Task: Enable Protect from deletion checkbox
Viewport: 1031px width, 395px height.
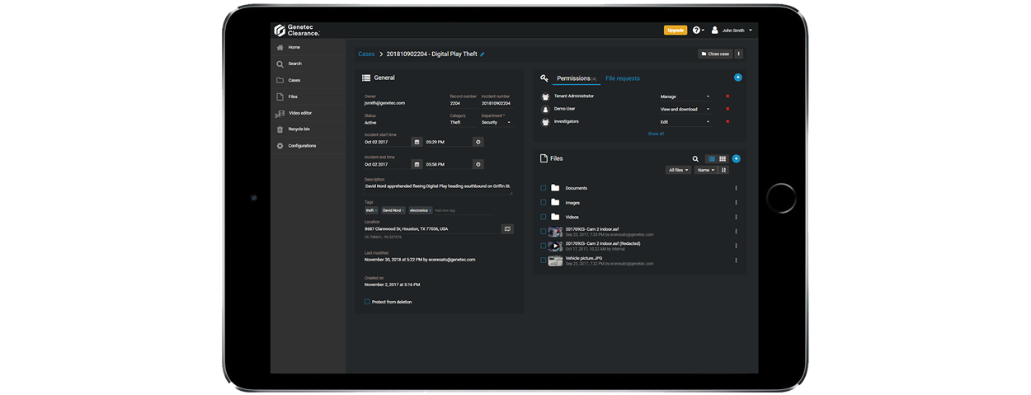Action: [x=368, y=302]
